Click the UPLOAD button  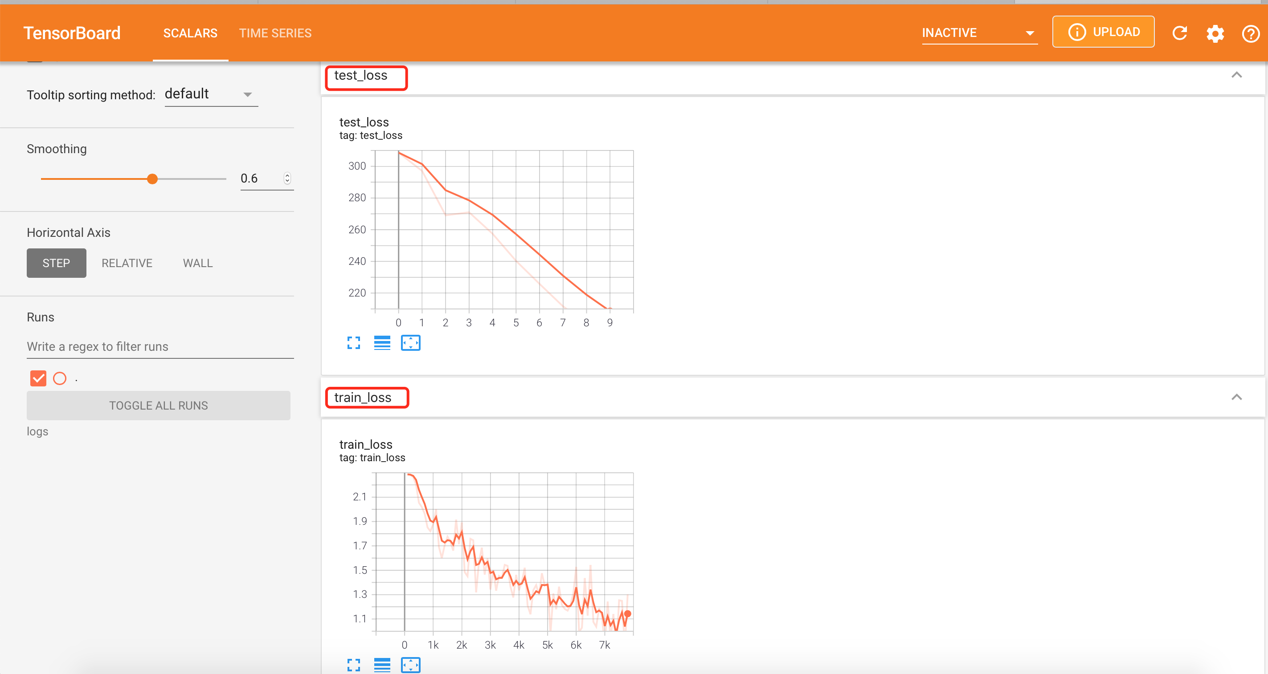[x=1103, y=32]
